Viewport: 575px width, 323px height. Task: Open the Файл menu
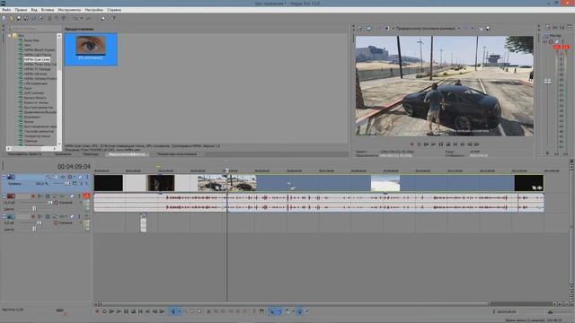tap(6, 10)
